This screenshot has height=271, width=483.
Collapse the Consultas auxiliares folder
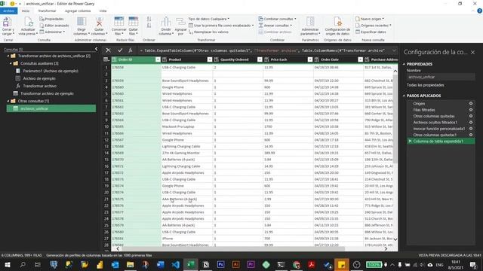pyautogui.click(x=11, y=63)
